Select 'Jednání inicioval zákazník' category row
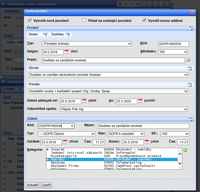Screen dimensions: 200x192 point(112,153)
